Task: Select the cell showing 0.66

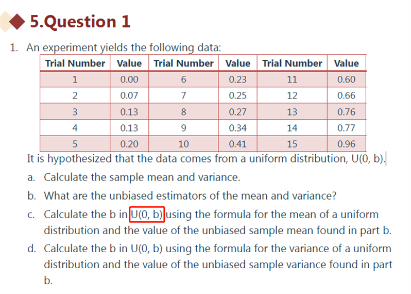Action: (346, 95)
